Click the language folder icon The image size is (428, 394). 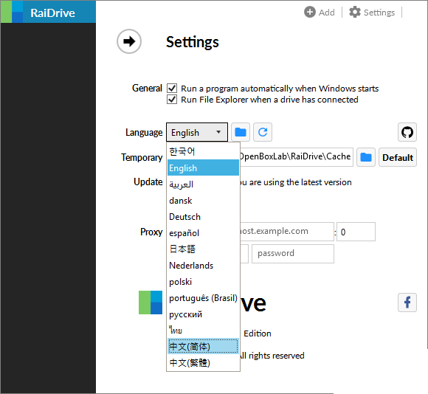pos(241,132)
